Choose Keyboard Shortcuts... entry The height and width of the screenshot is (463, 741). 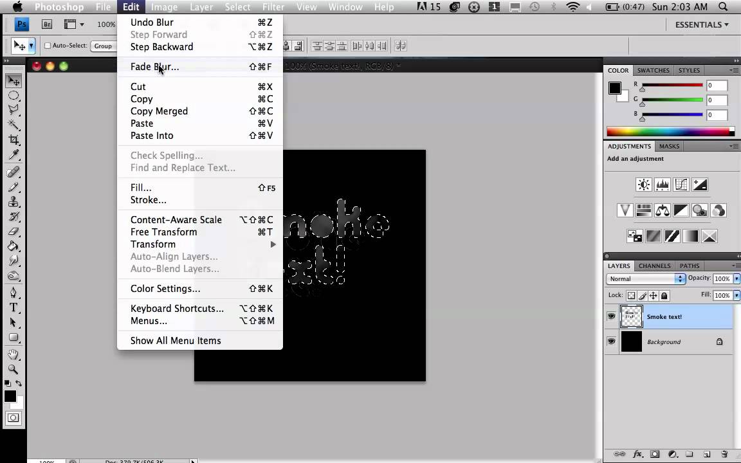point(199,309)
